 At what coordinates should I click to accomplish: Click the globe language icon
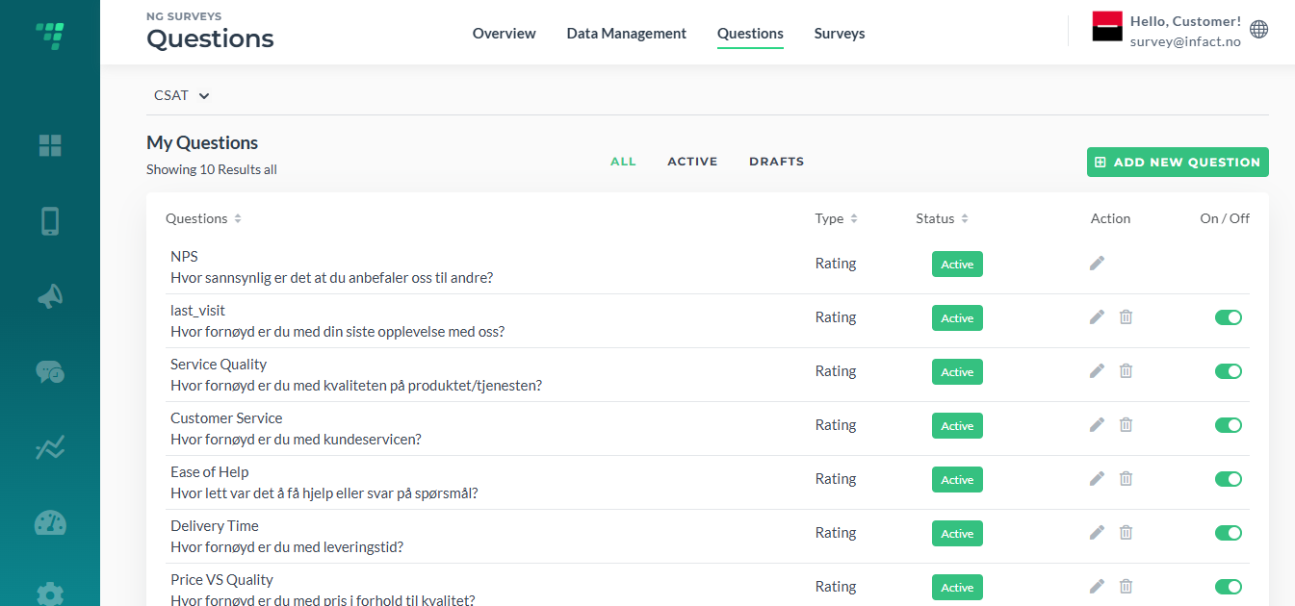coord(1258,30)
